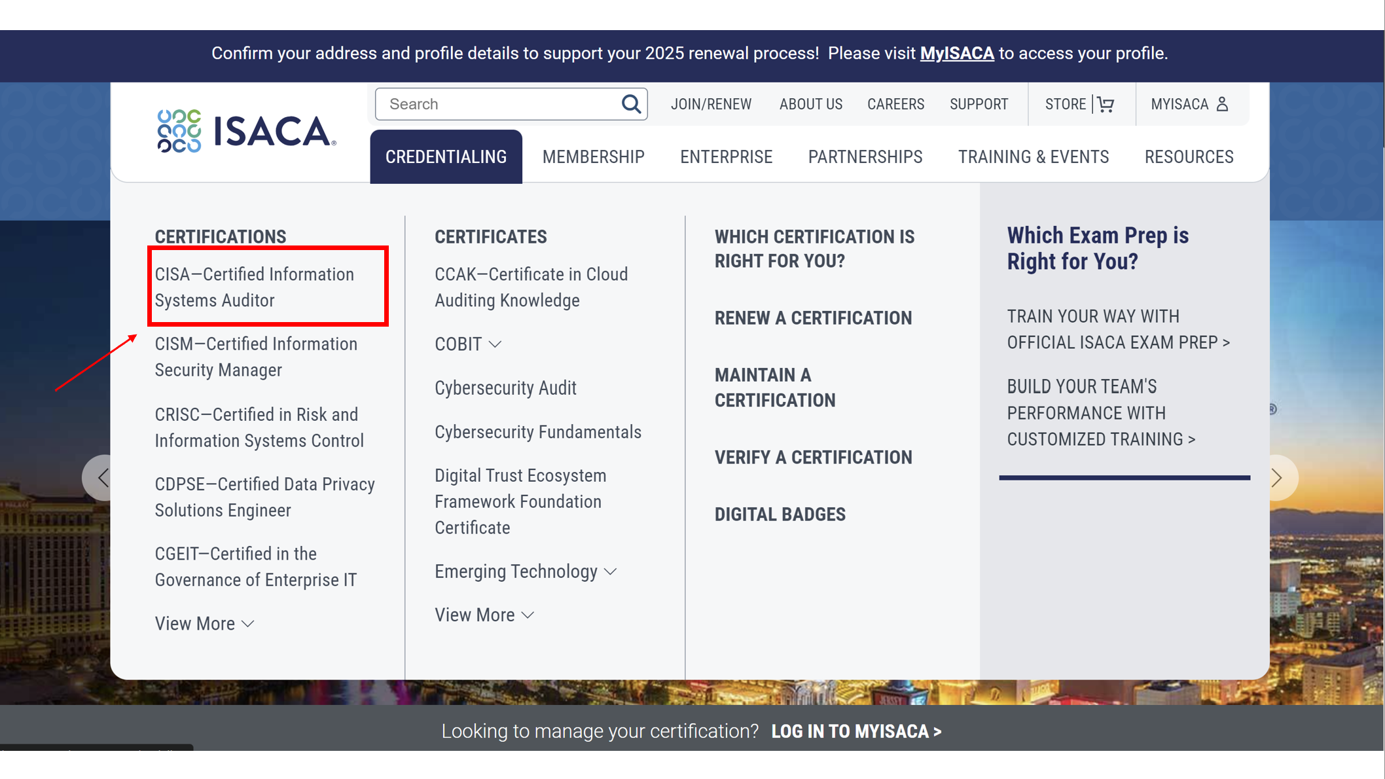
Task: Open the Training & Events menu
Action: point(1034,157)
